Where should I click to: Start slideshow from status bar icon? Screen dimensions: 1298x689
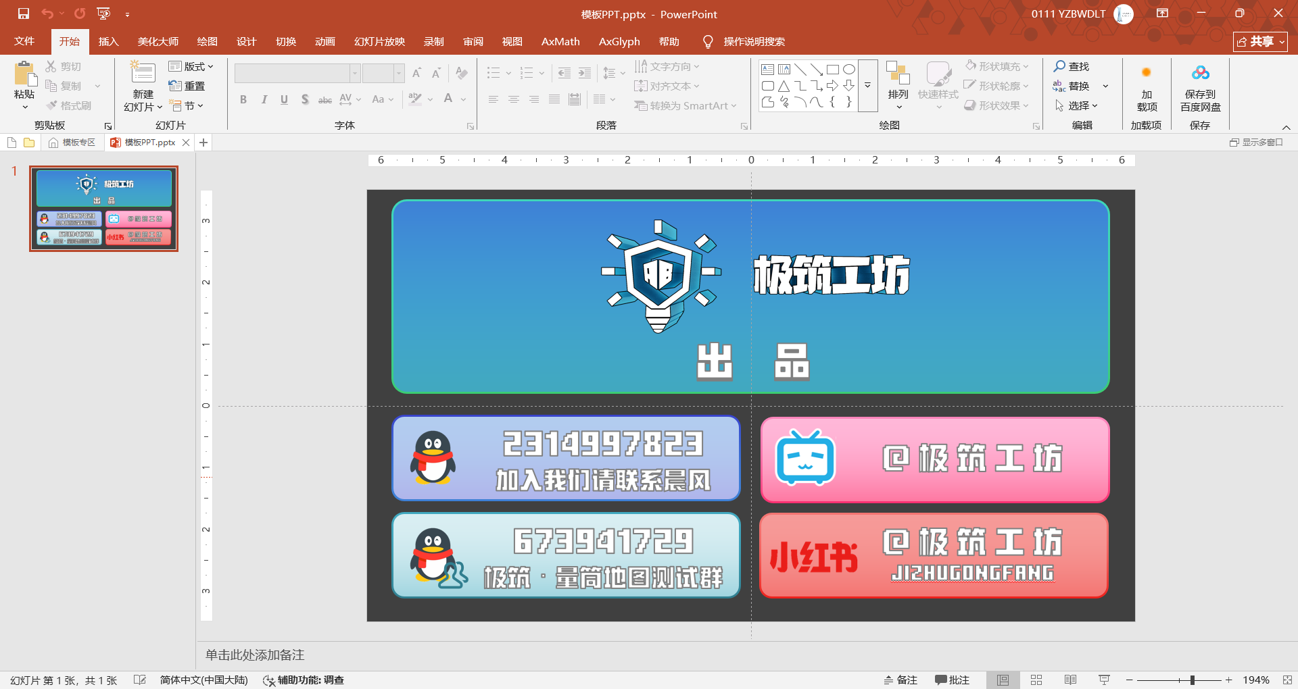1104,680
